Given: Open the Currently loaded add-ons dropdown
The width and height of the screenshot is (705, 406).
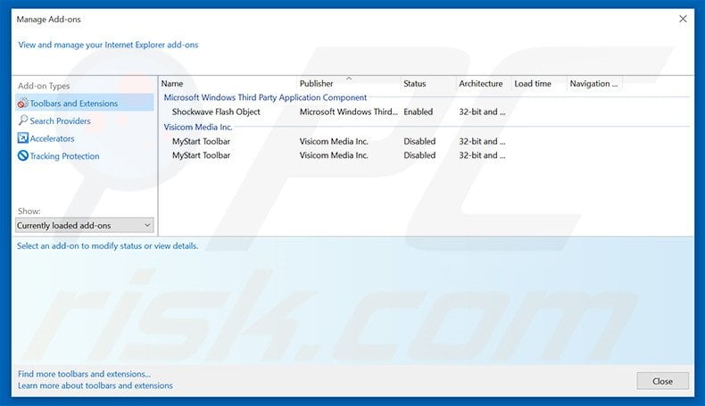Looking at the screenshot, I should pyautogui.click(x=84, y=225).
